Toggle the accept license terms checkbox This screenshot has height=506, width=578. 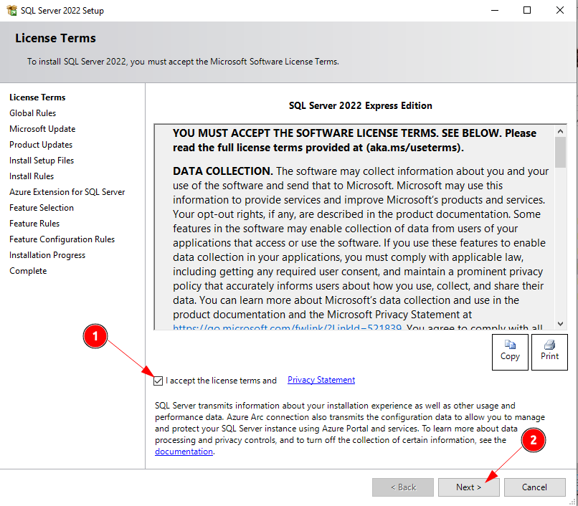tap(158, 381)
